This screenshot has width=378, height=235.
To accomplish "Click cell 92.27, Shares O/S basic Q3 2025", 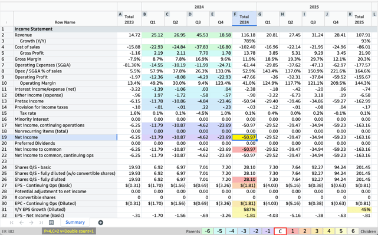I will click(x=313, y=167).
